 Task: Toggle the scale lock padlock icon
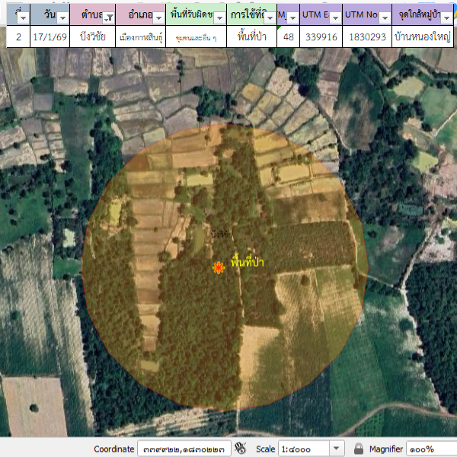click(359, 449)
